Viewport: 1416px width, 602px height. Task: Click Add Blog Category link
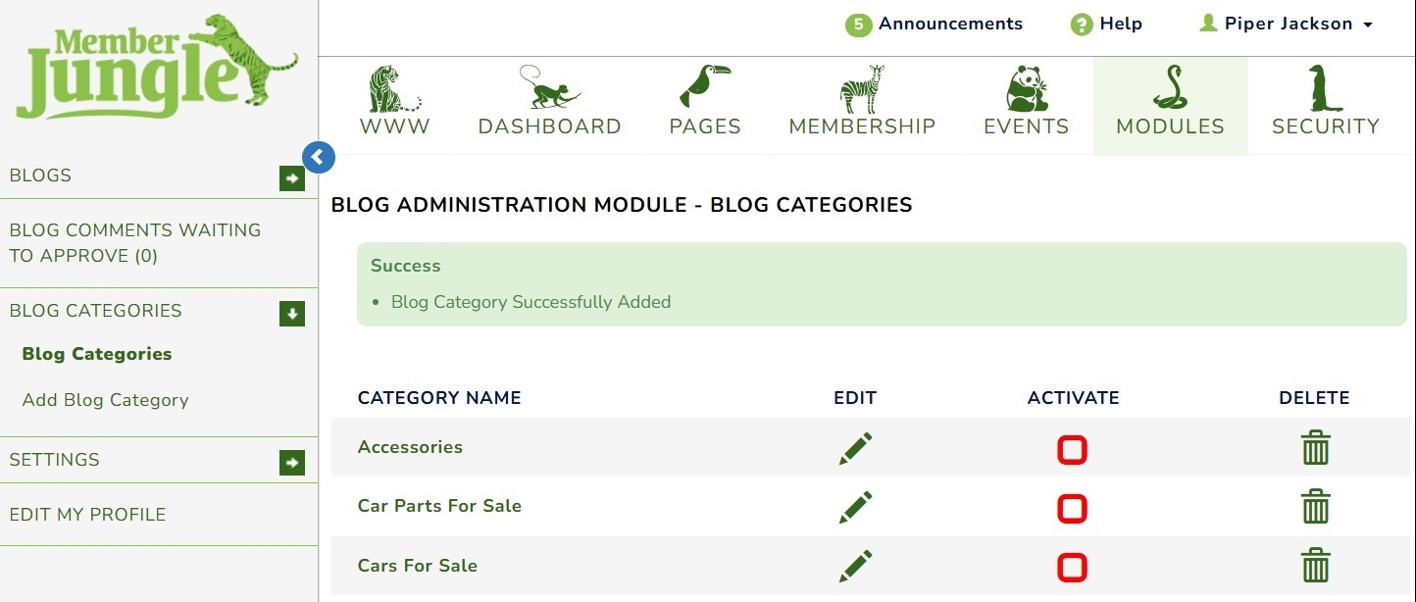tap(106, 400)
